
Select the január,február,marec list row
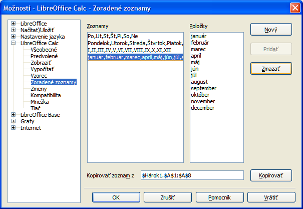(135, 57)
